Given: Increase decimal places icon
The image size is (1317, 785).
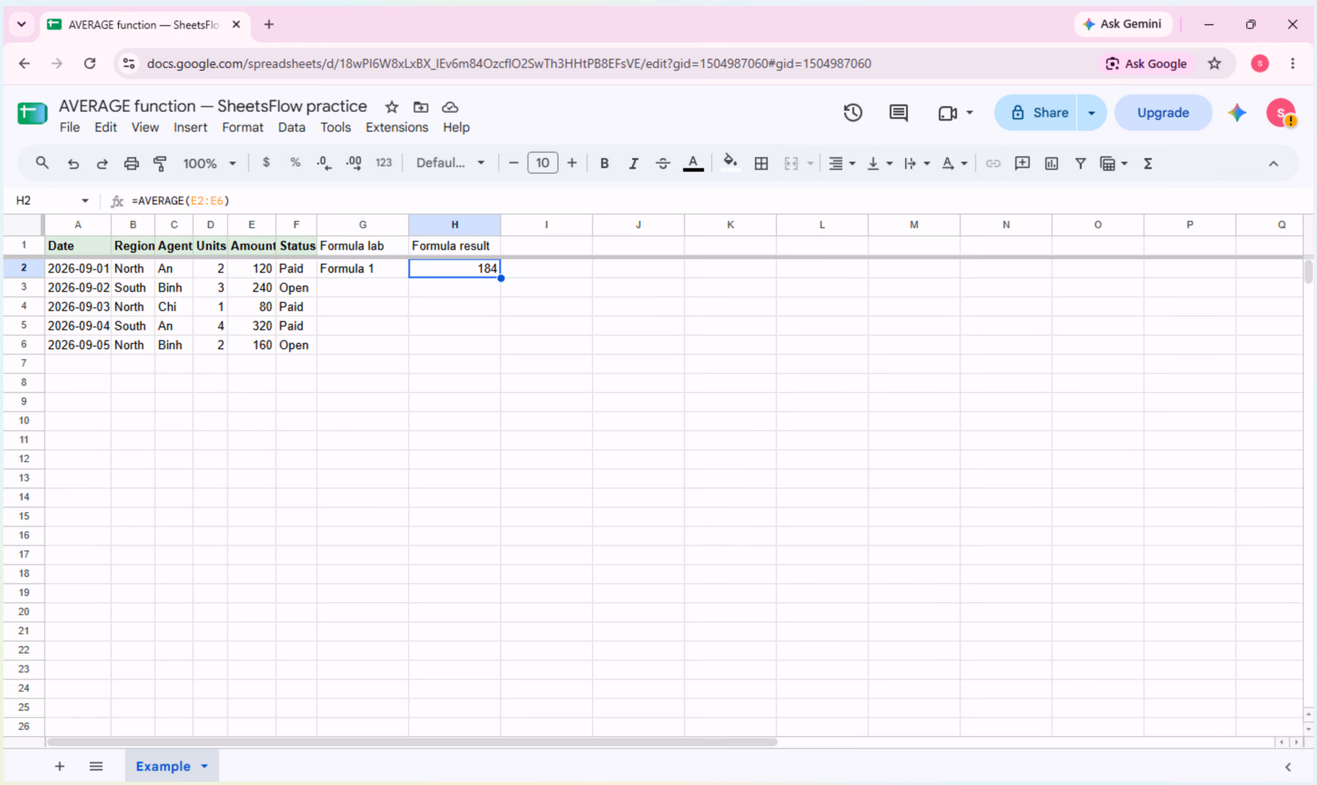Looking at the screenshot, I should click(x=353, y=163).
